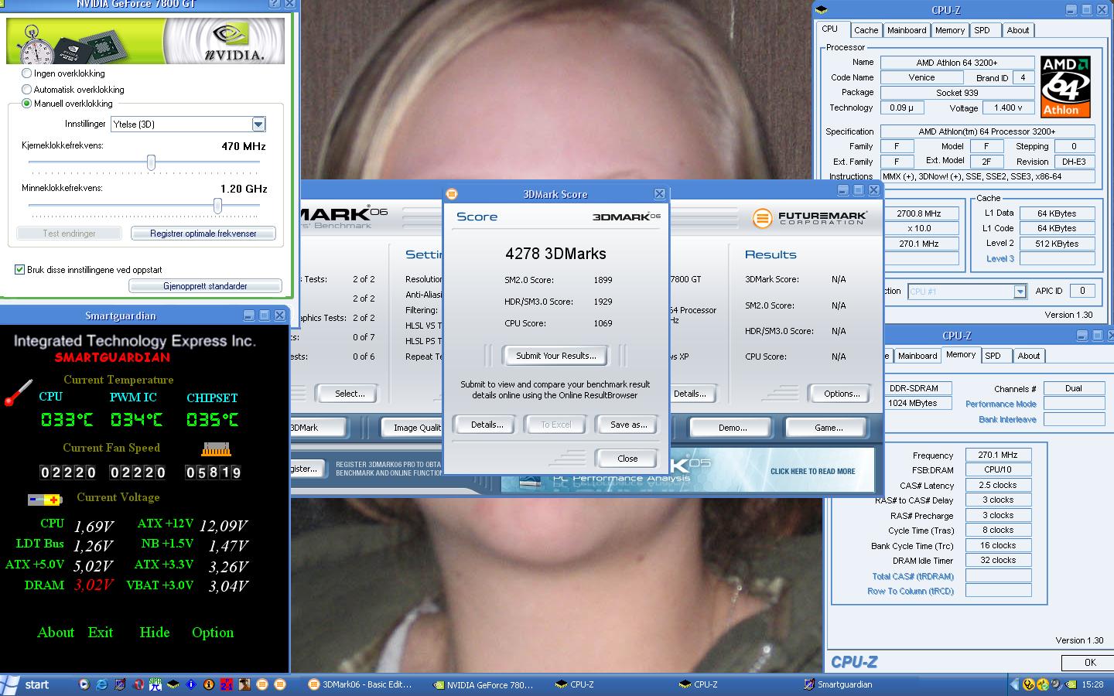Select Ingen overklokking radio option
1114x696 pixels.
[27, 73]
